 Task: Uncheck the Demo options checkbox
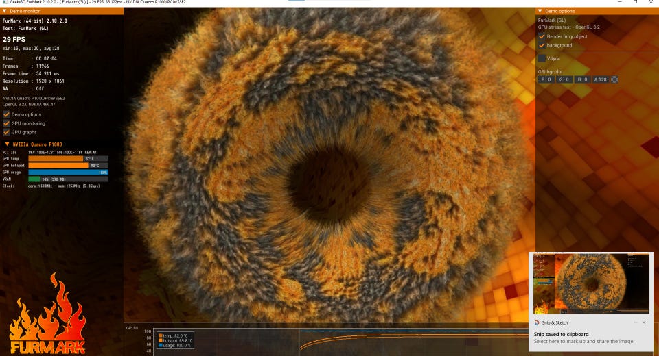[x=6, y=114]
